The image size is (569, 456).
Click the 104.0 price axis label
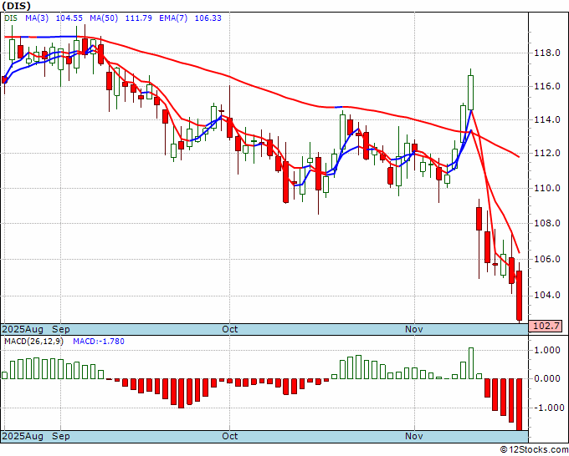coord(547,295)
